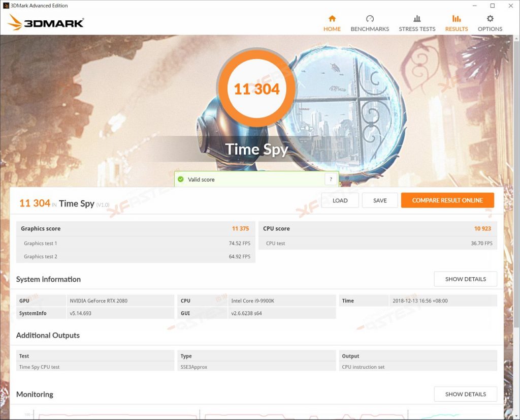This screenshot has width=520, height=420.
Task: Click the Home house icon
Action: [332, 19]
